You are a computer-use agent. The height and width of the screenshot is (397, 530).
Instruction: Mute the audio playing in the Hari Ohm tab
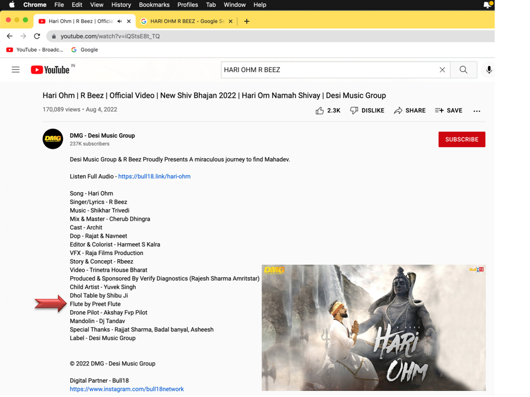[x=120, y=21]
